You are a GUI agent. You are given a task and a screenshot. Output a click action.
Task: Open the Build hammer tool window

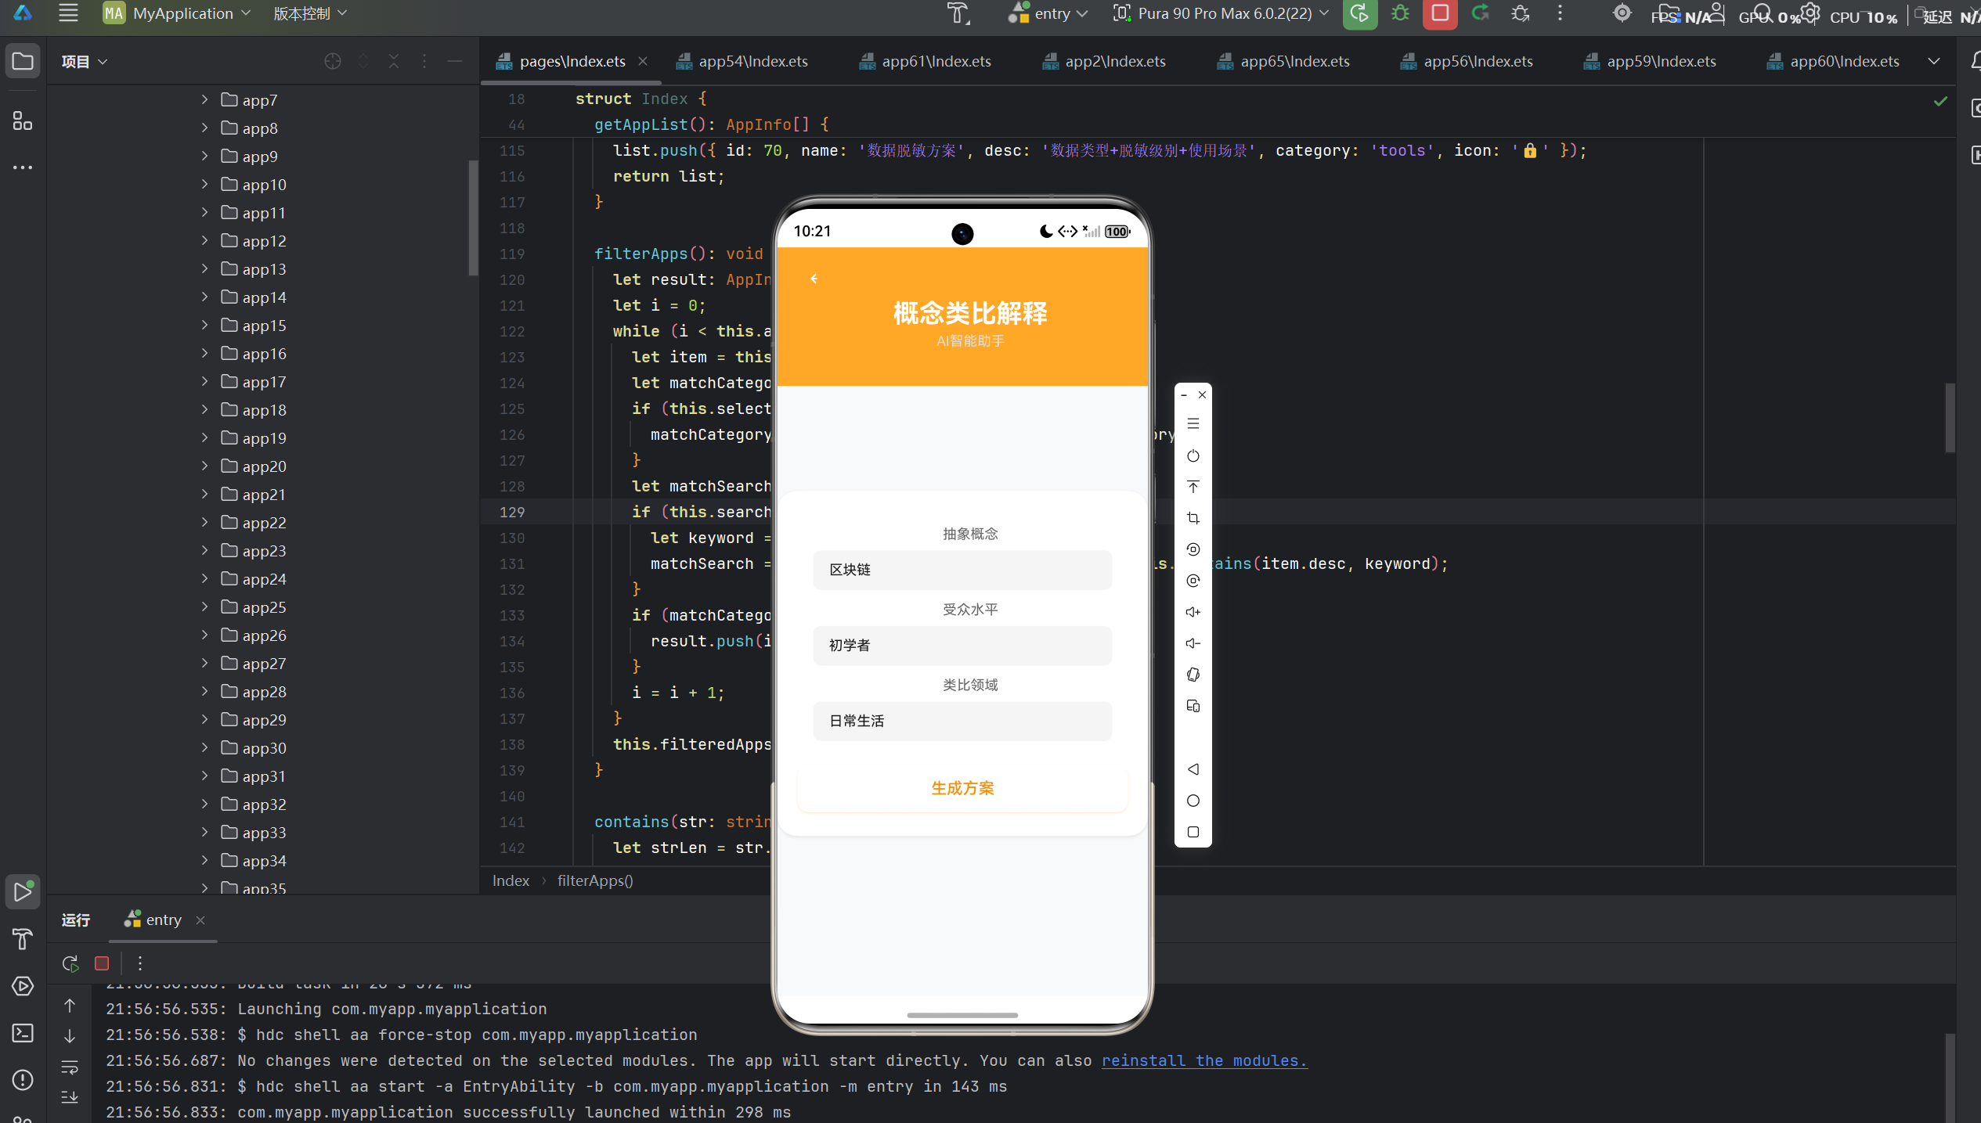click(x=23, y=938)
